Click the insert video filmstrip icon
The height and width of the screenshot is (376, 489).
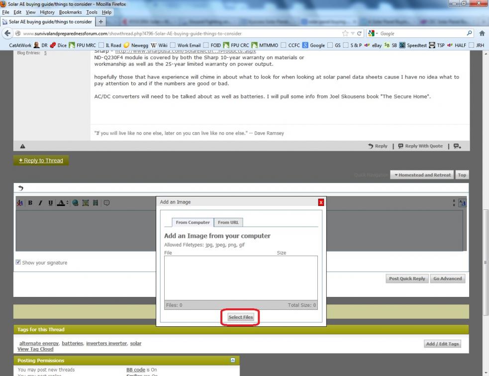(x=95, y=203)
